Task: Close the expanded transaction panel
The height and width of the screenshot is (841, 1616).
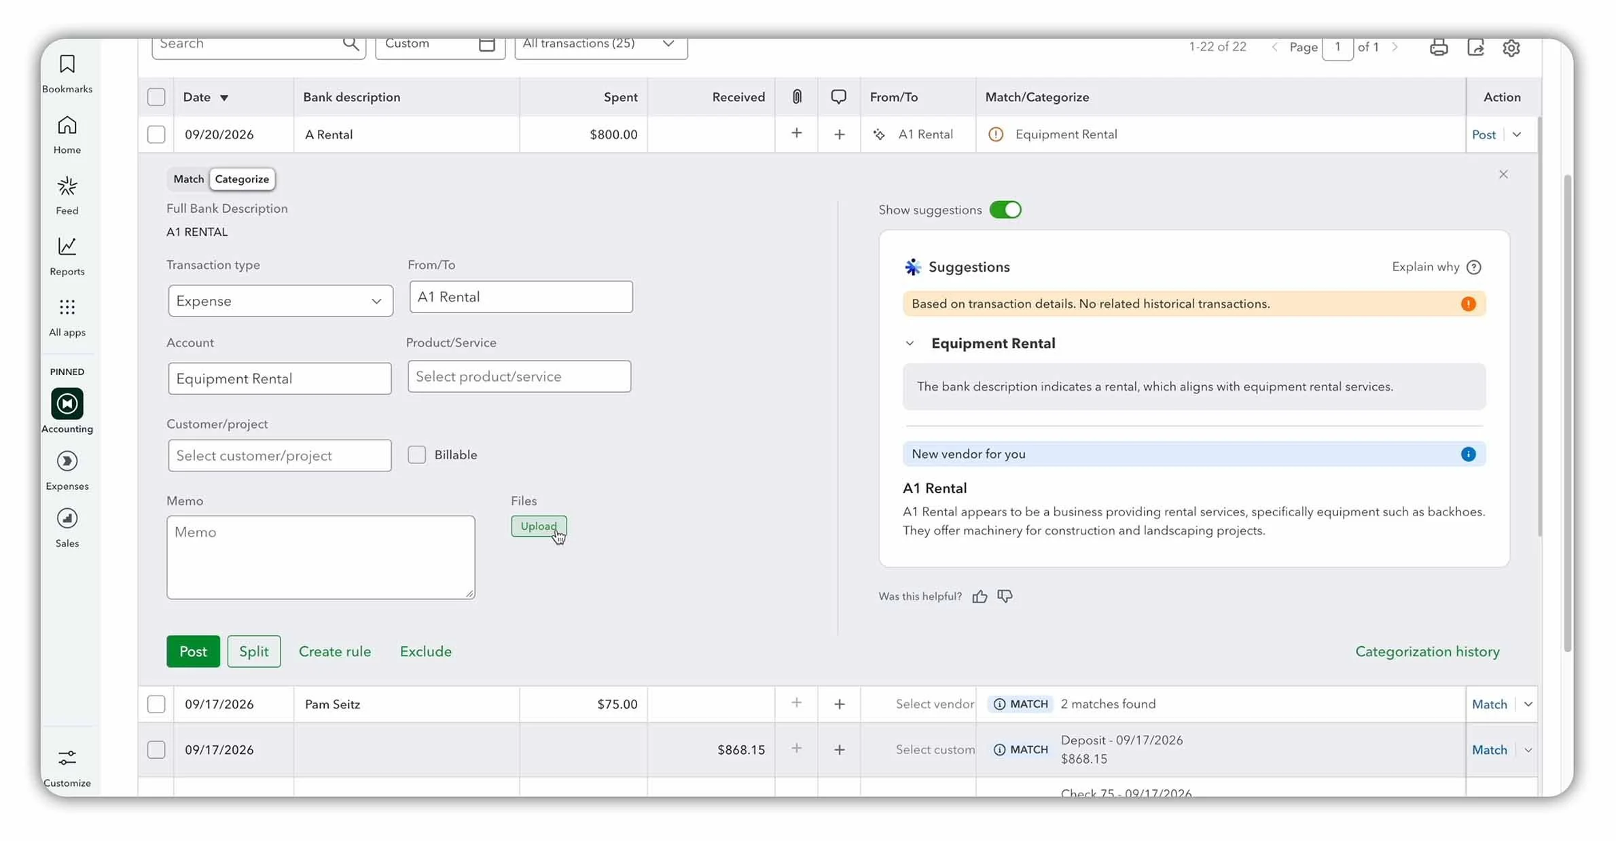Action: [1503, 175]
